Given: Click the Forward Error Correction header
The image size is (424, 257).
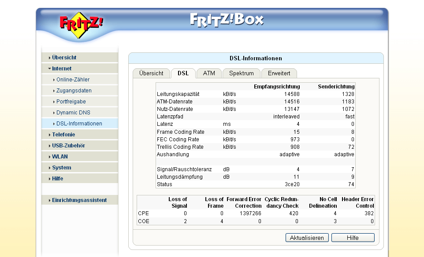Looking at the screenshot, I should [244, 203].
